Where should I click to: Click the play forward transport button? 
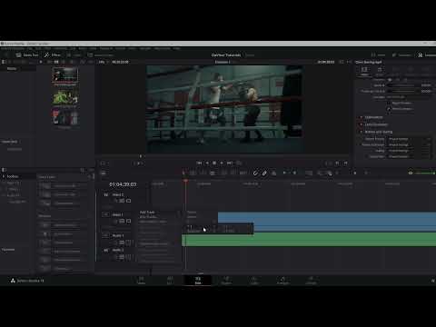222,163
